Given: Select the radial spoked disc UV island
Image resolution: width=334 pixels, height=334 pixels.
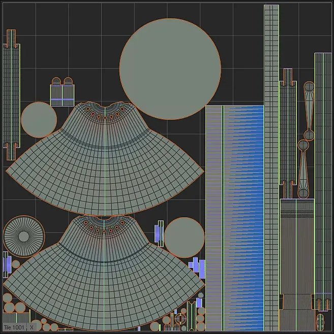Looking at the screenshot, I should (x=24, y=237).
